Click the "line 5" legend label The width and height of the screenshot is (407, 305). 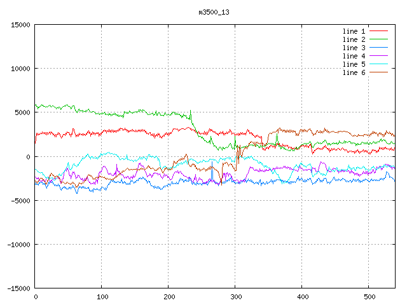354,64
